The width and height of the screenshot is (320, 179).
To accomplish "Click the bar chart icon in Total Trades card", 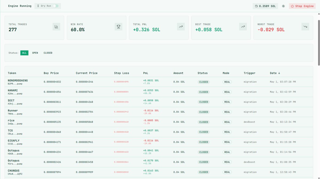I will (x=56, y=27).
